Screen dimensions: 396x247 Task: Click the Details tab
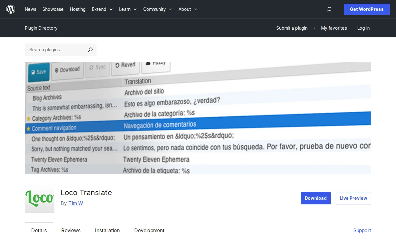pyautogui.click(x=39, y=230)
